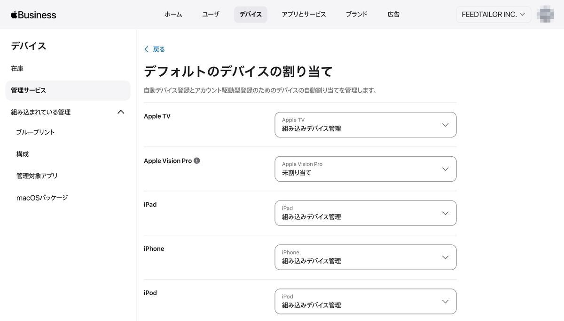The height and width of the screenshot is (321, 564).
Task: Select 管理サービス in the sidebar
Action: 68,90
